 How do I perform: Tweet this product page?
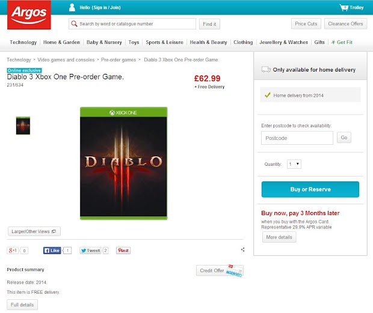(x=90, y=251)
